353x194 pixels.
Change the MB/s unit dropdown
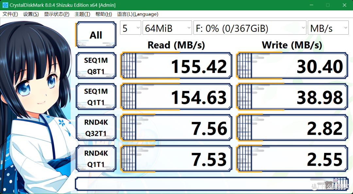[x=328, y=28]
